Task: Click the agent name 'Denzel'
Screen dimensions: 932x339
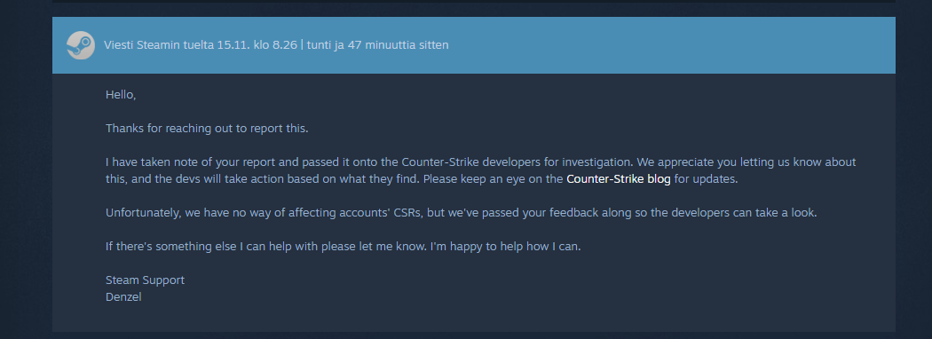Action: point(123,296)
